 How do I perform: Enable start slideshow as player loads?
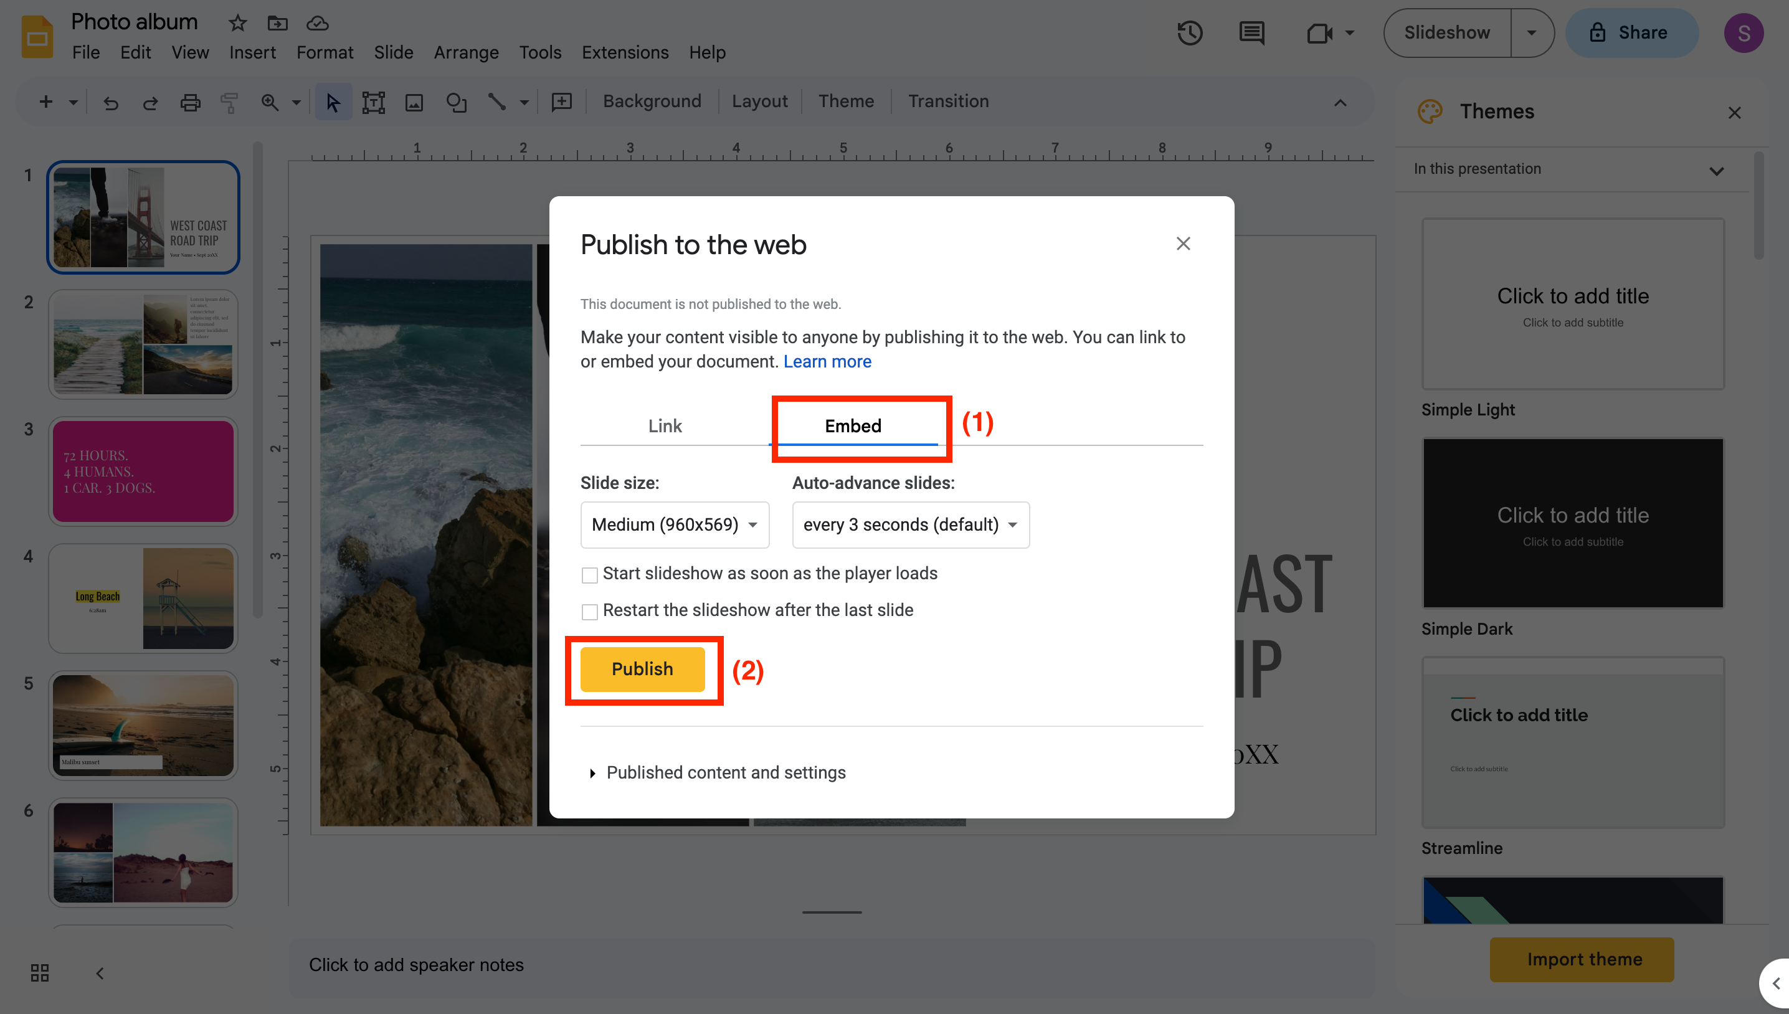[589, 574]
